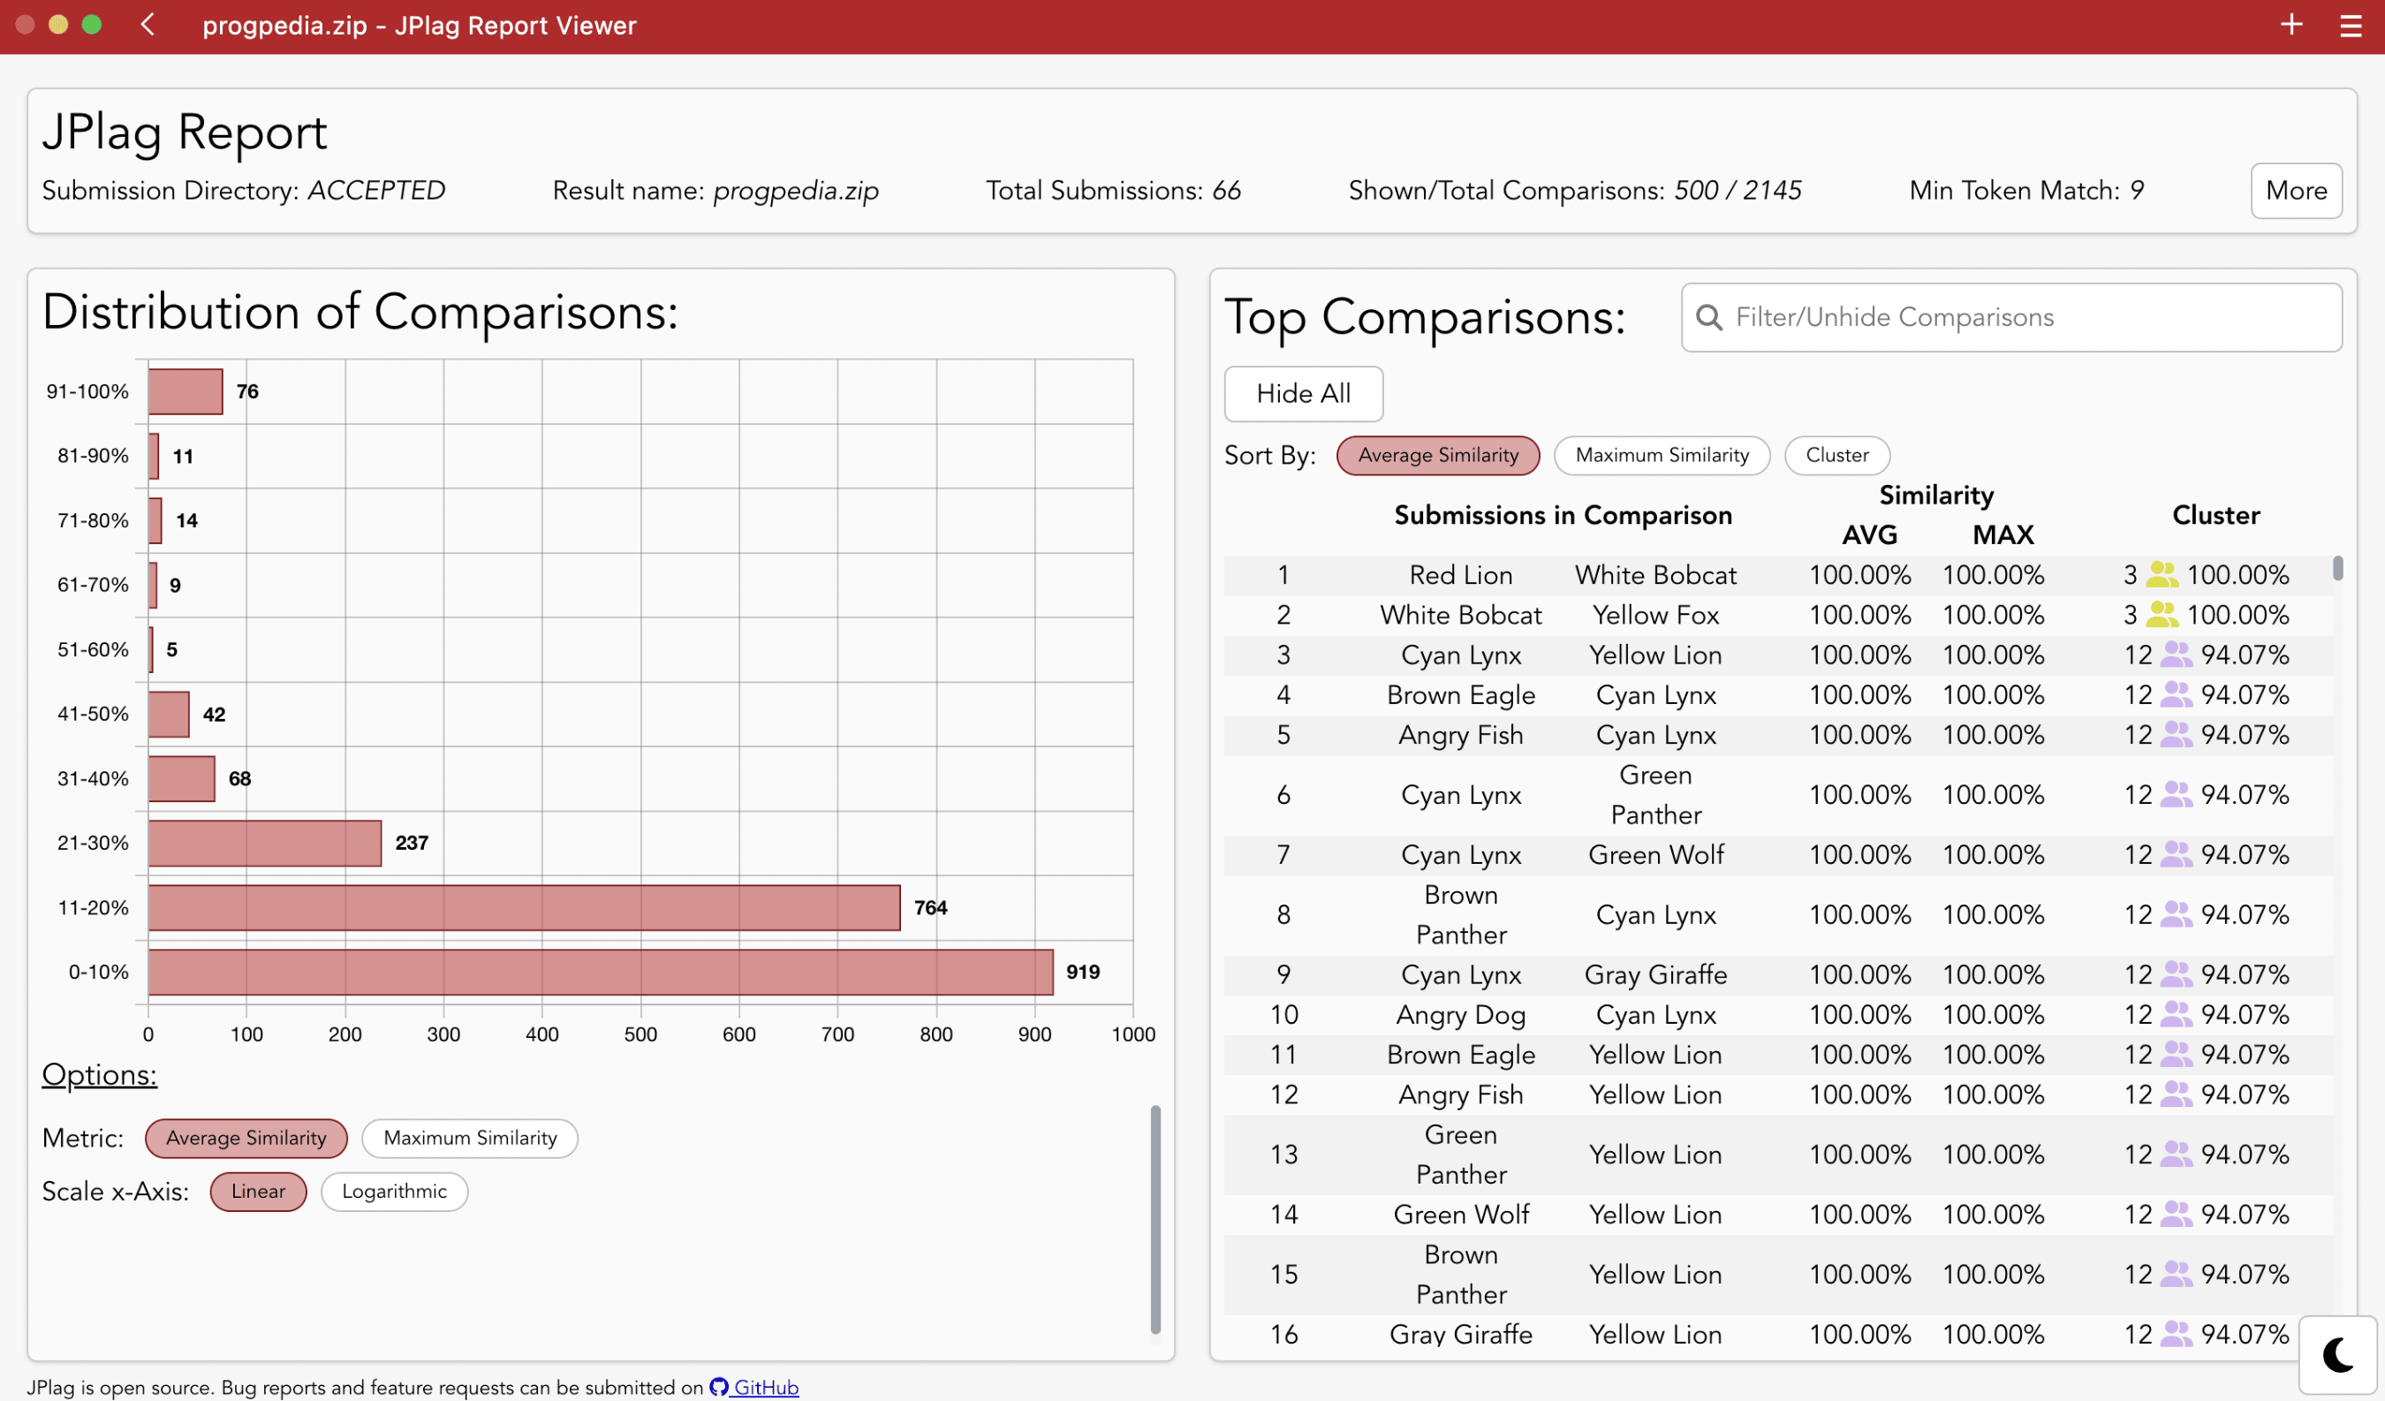The width and height of the screenshot is (2385, 1401).
Task: Open row 6 Cyan Lynx vs Green Panther
Action: coord(1777,794)
